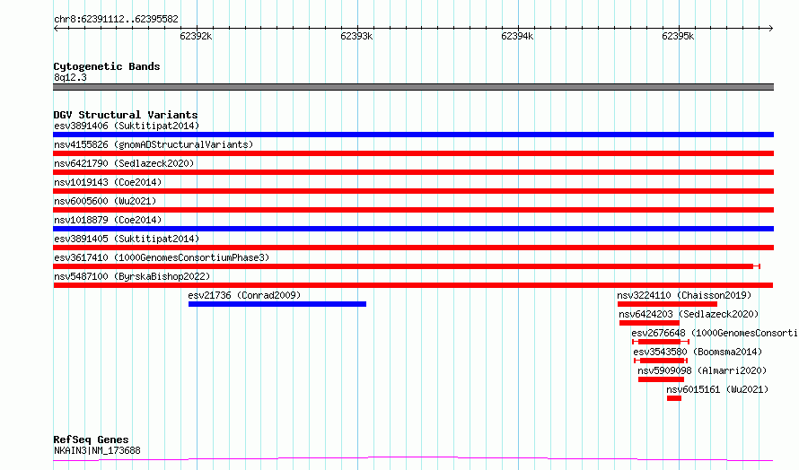The height and width of the screenshot is (470, 799).
Task: Click the nsv5909098 (Almarri2020) label
Action: click(702, 370)
